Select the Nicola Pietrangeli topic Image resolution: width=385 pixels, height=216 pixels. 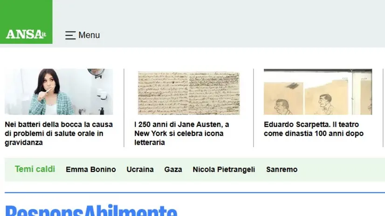(x=224, y=169)
